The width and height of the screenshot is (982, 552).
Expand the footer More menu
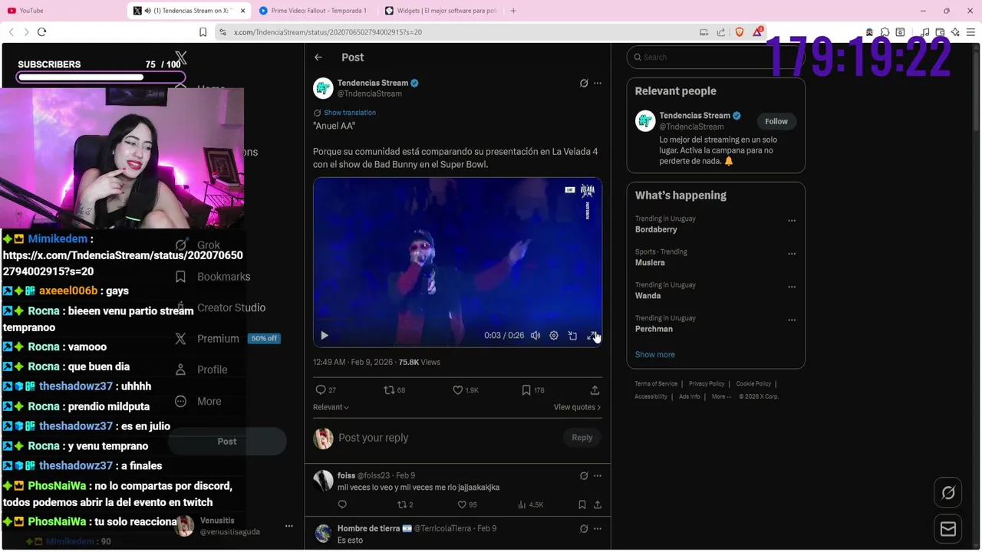point(722,396)
